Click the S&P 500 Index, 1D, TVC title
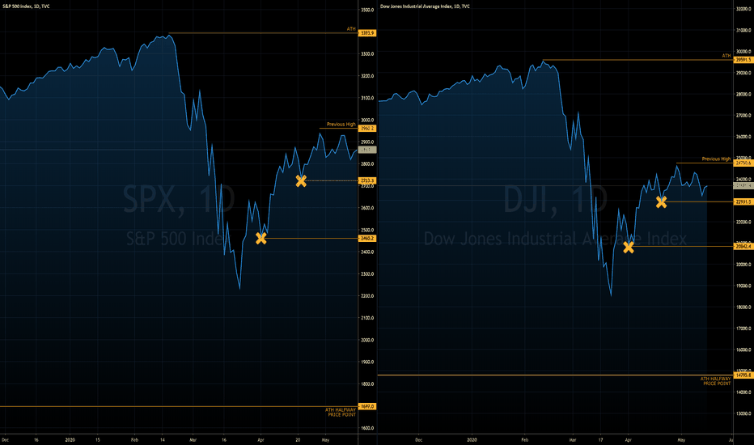Screen dimensions: 754x445 pos(26,6)
